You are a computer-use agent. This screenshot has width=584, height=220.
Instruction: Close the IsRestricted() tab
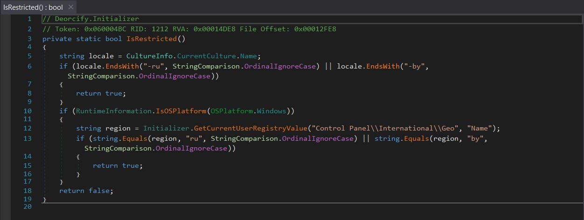[x=71, y=7]
